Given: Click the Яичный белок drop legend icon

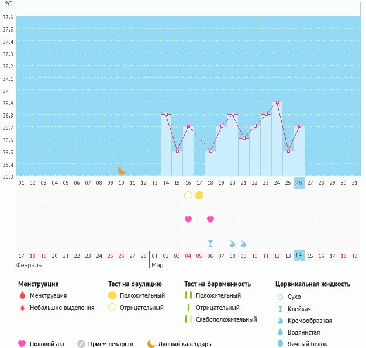Looking at the screenshot, I should pos(281,344).
